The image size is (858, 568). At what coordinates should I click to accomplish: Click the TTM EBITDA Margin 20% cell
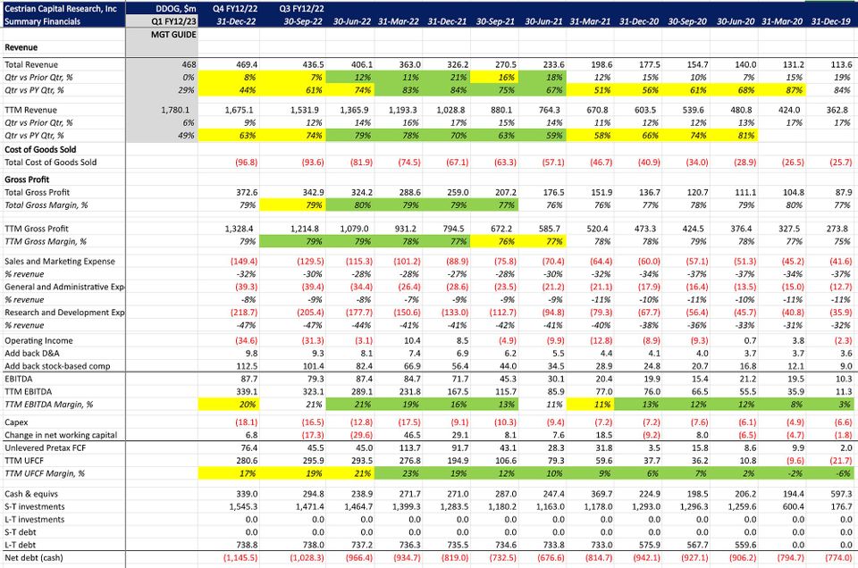coord(230,405)
